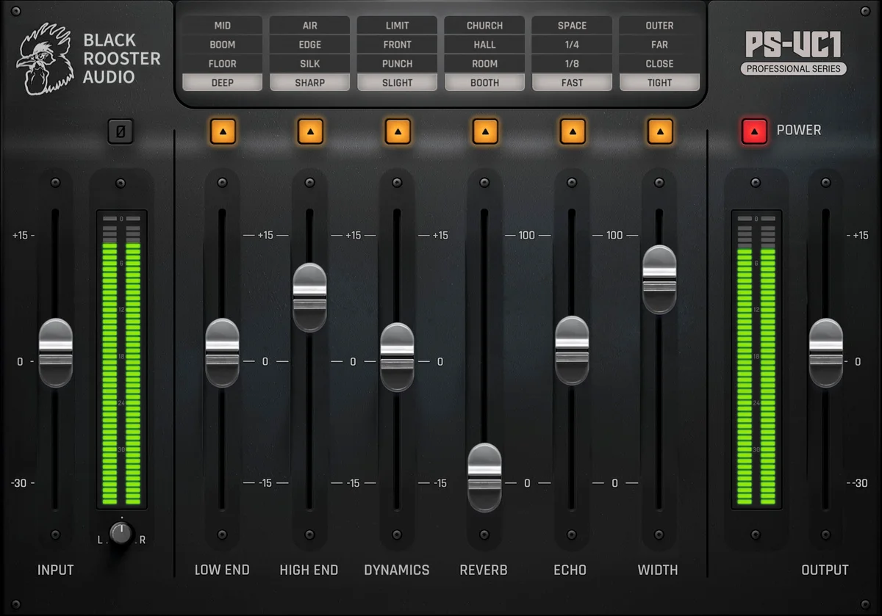
Task: Click the DYNAMICS fader handle
Action: [397, 357]
